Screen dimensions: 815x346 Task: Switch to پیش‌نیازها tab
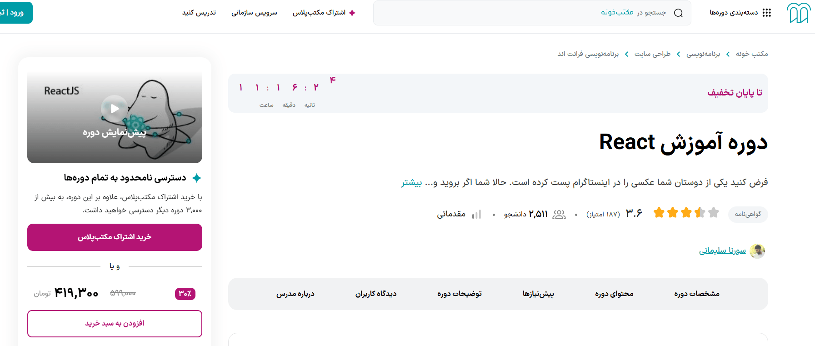pos(538,294)
